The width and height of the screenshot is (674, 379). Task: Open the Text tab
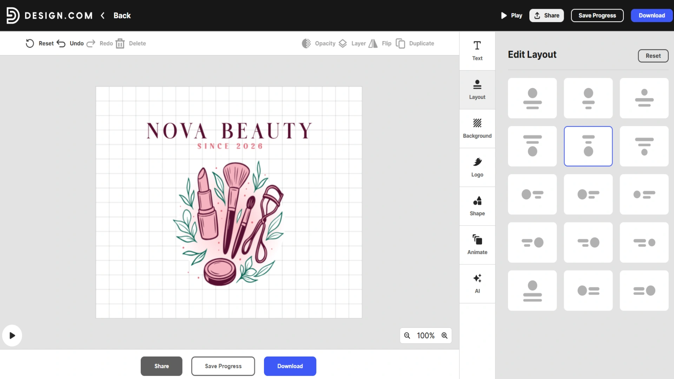477,51
